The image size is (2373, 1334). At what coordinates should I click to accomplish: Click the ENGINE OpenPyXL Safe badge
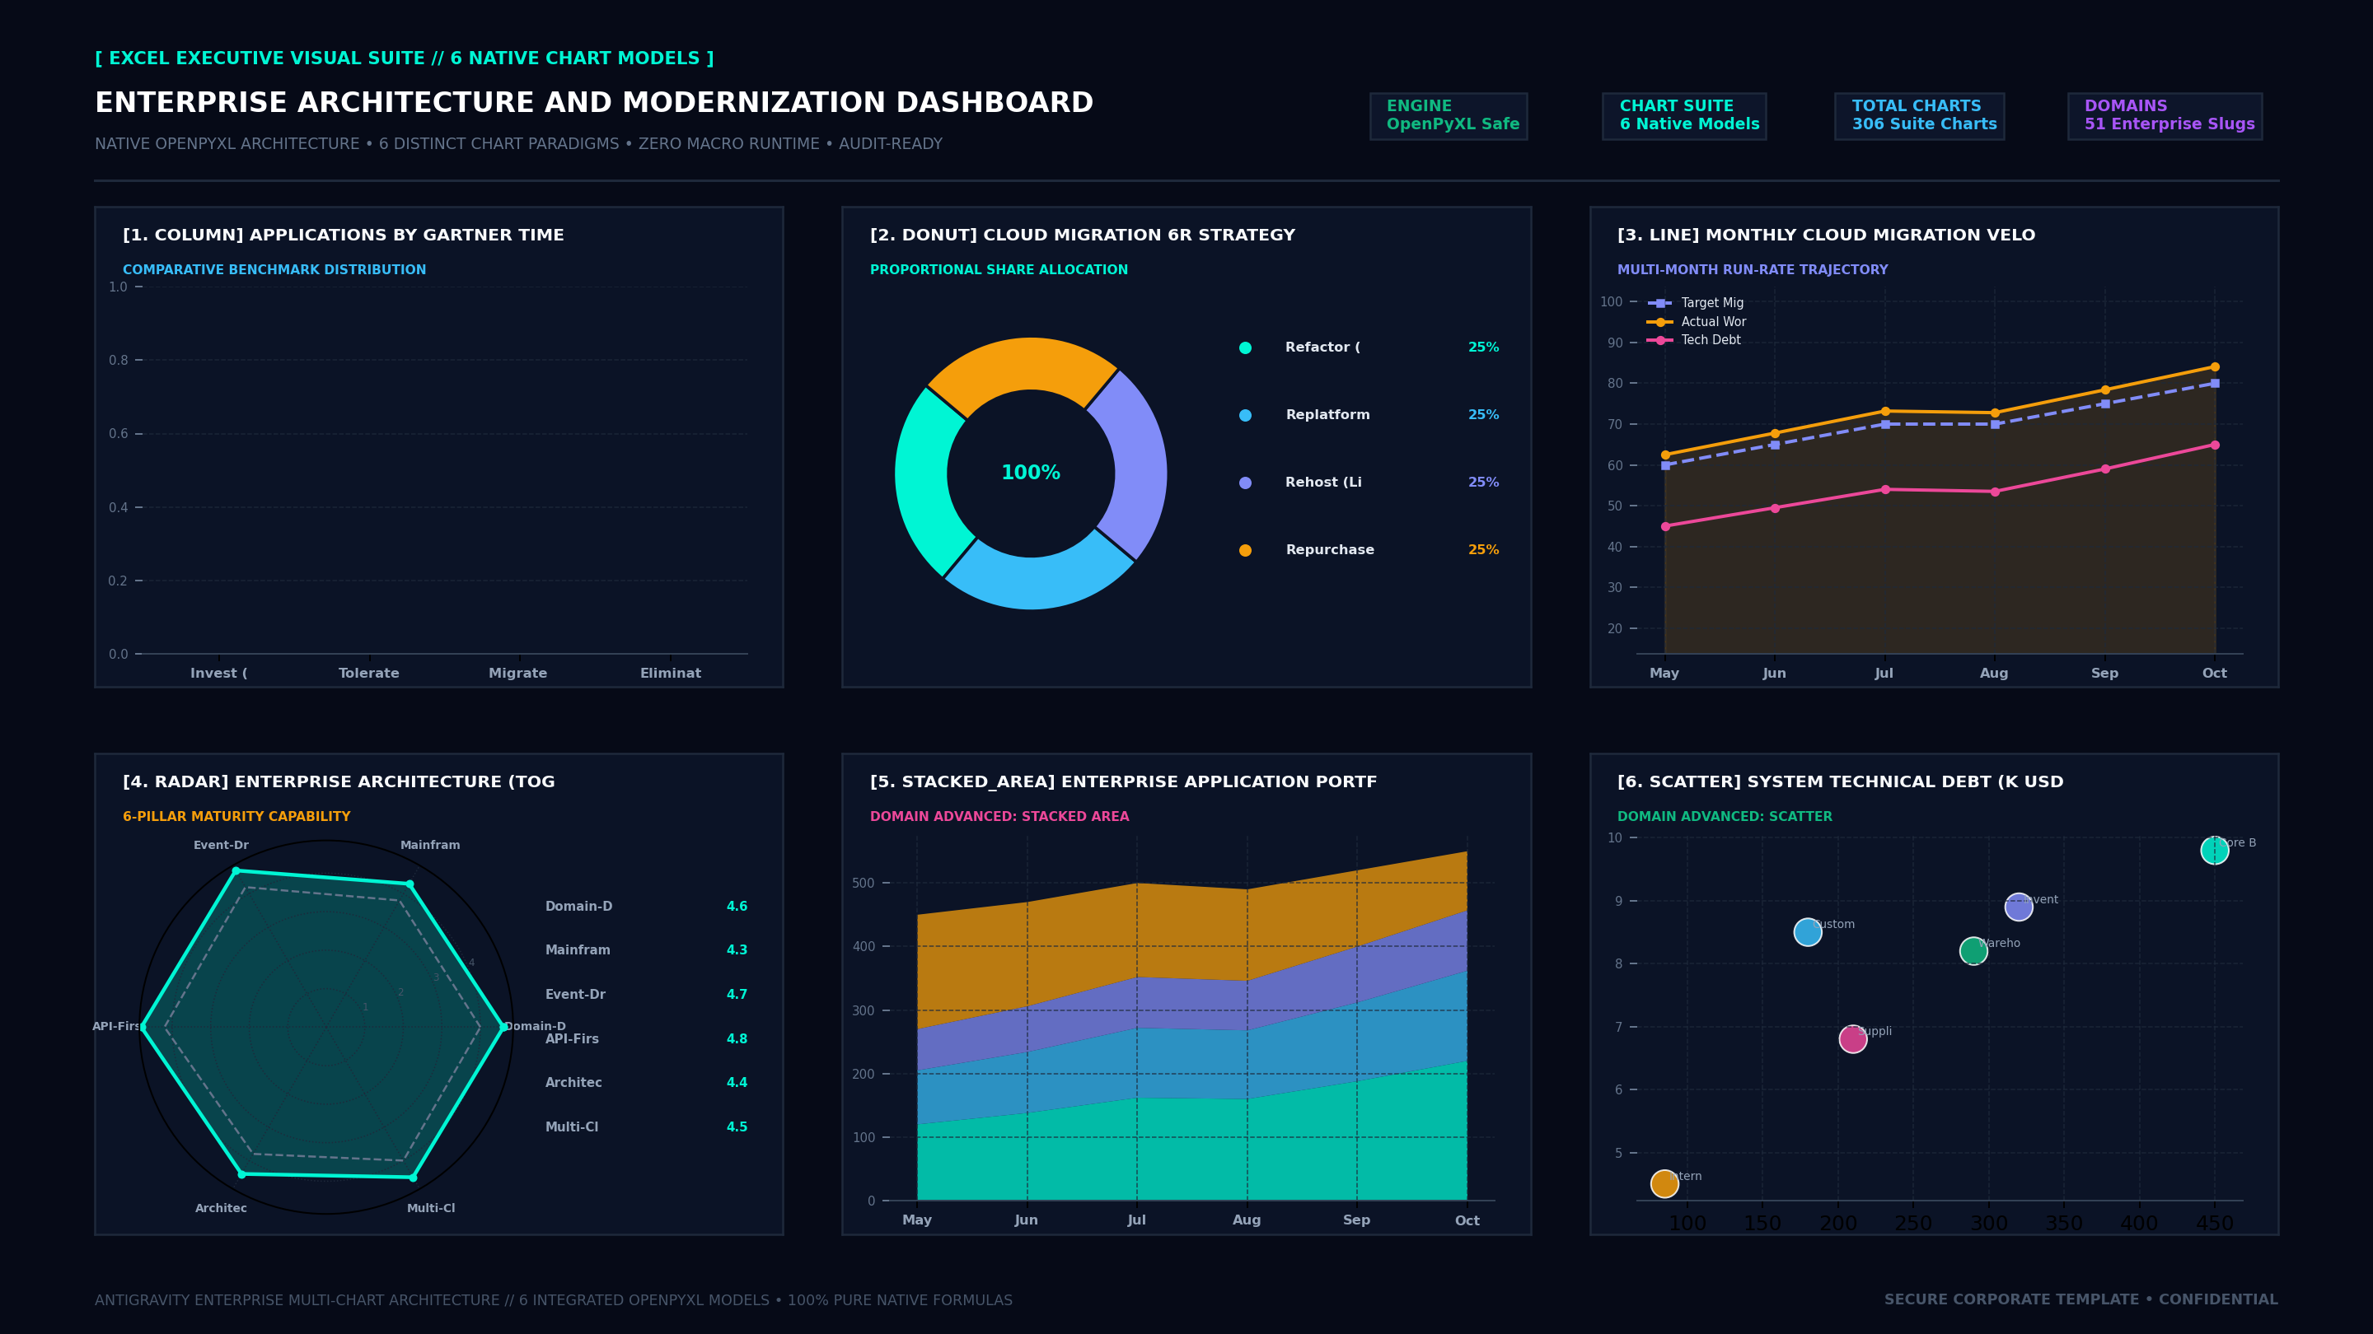click(1449, 116)
